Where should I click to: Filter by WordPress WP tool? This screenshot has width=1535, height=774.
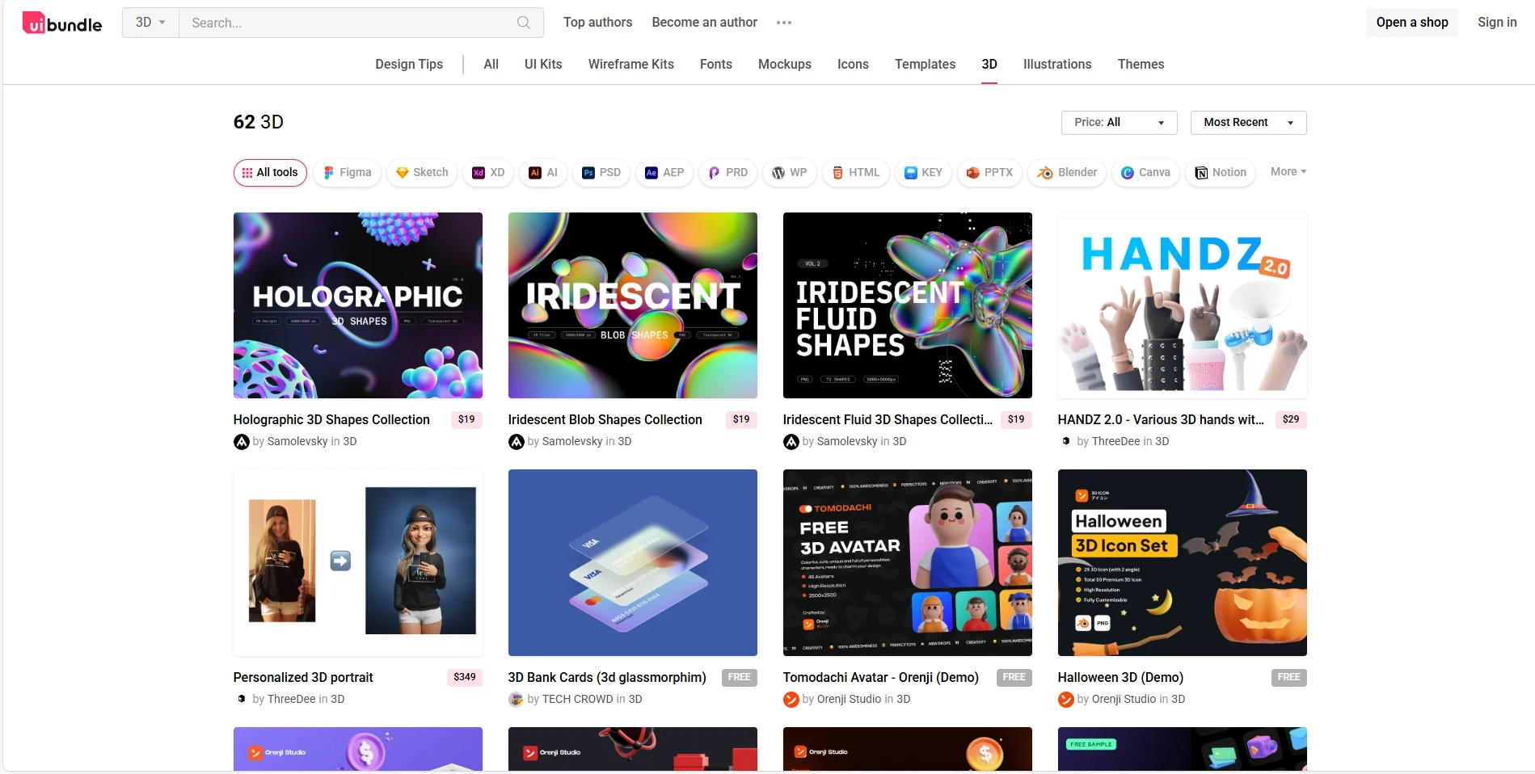pyautogui.click(x=790, y=173)
